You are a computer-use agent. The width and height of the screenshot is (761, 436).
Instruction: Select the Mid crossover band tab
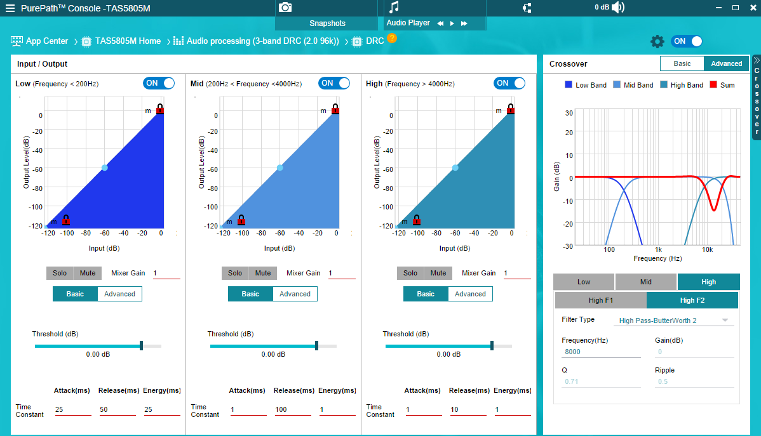(646, 282)
